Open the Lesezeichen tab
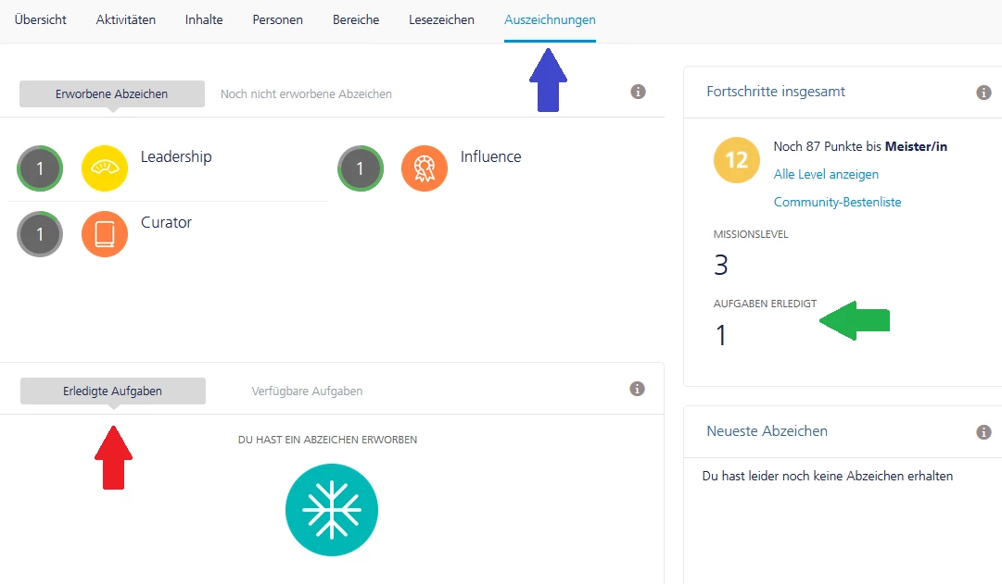This screenshot has height=584, width=1002. pyautogui.click(x=441, y=19)
